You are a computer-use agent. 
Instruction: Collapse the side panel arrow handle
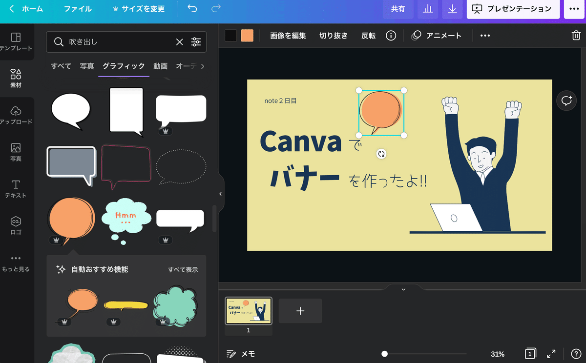point(220,194)
